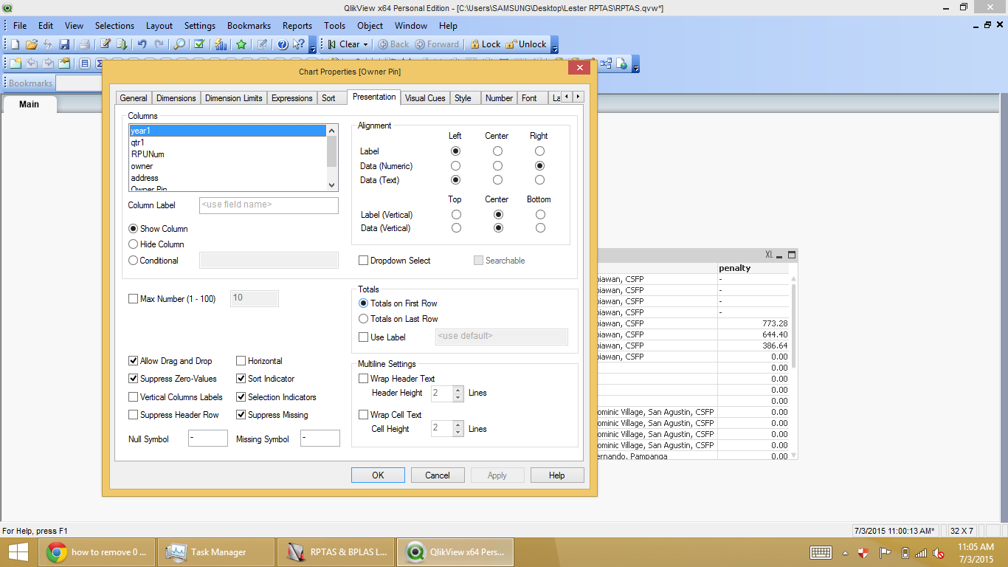Viewport: 1008px width, 567px height.
Task: Open the Edit Script toolbar icon
Action: 106,44
